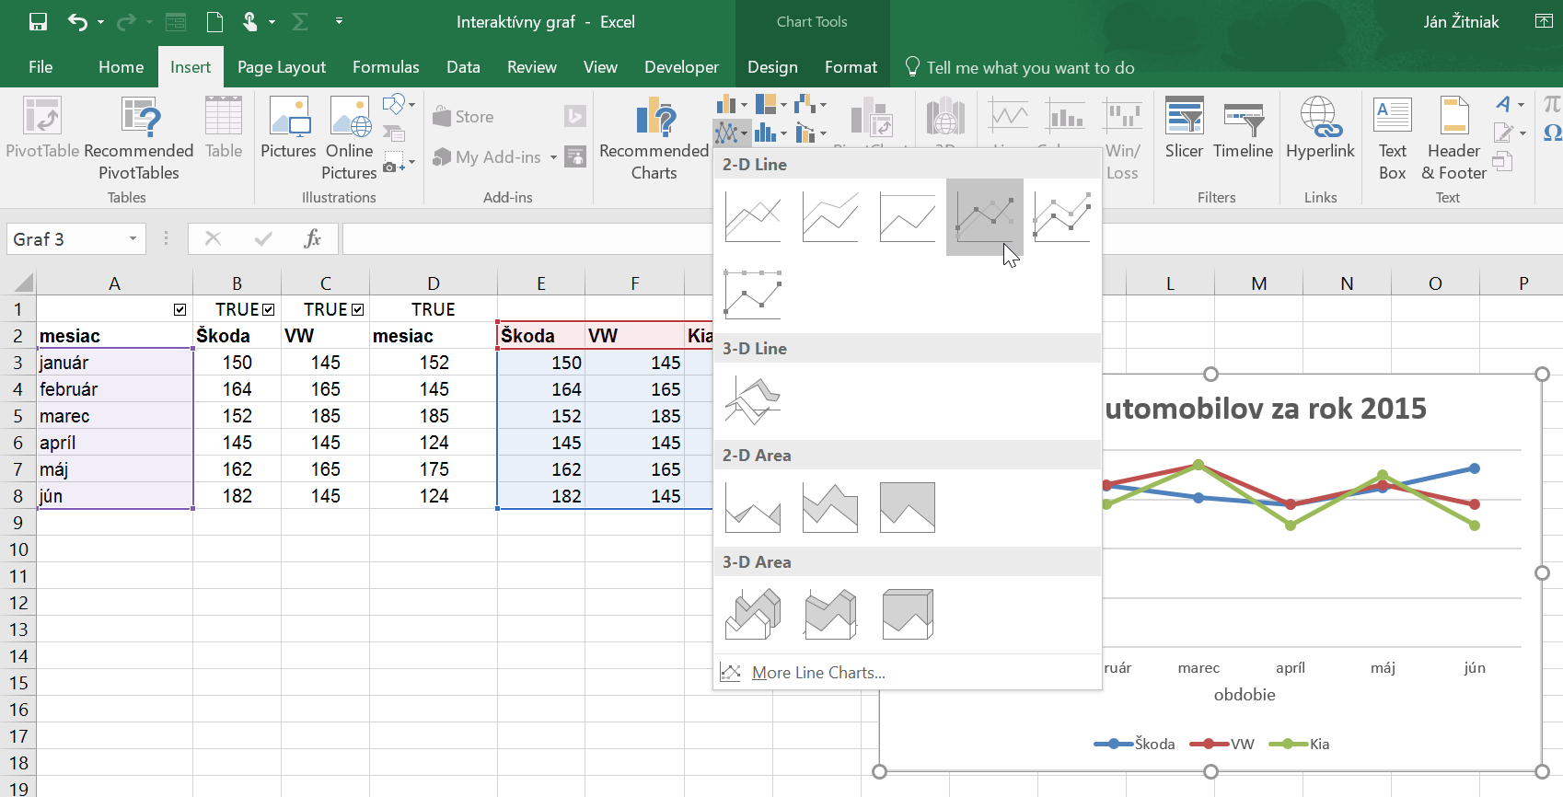This screenshot has height=797, width=1563.
Task: Open the Formulas tab
Action: (x=386, y=67)
